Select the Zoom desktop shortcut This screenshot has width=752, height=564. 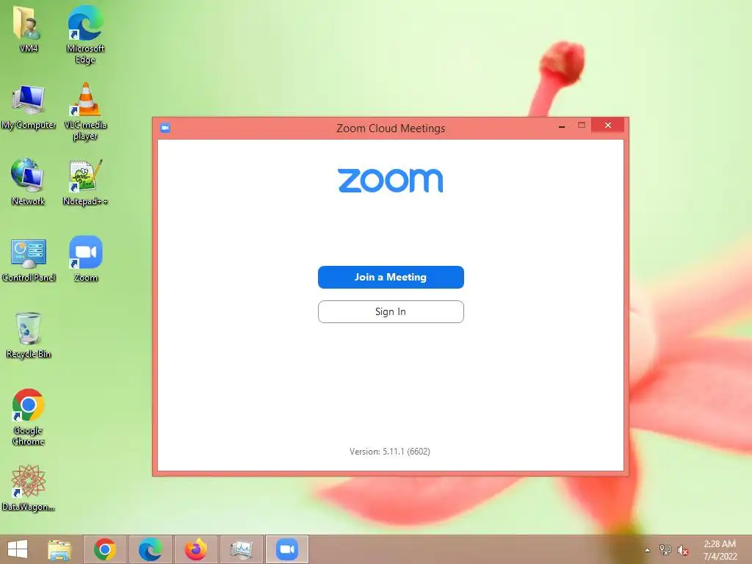pos(85,259)
